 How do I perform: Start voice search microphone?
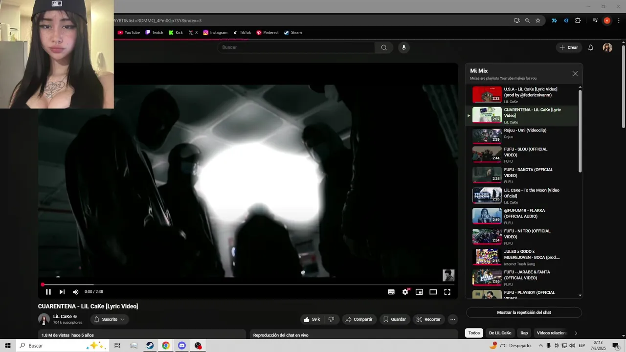click(x=403, y=47)
